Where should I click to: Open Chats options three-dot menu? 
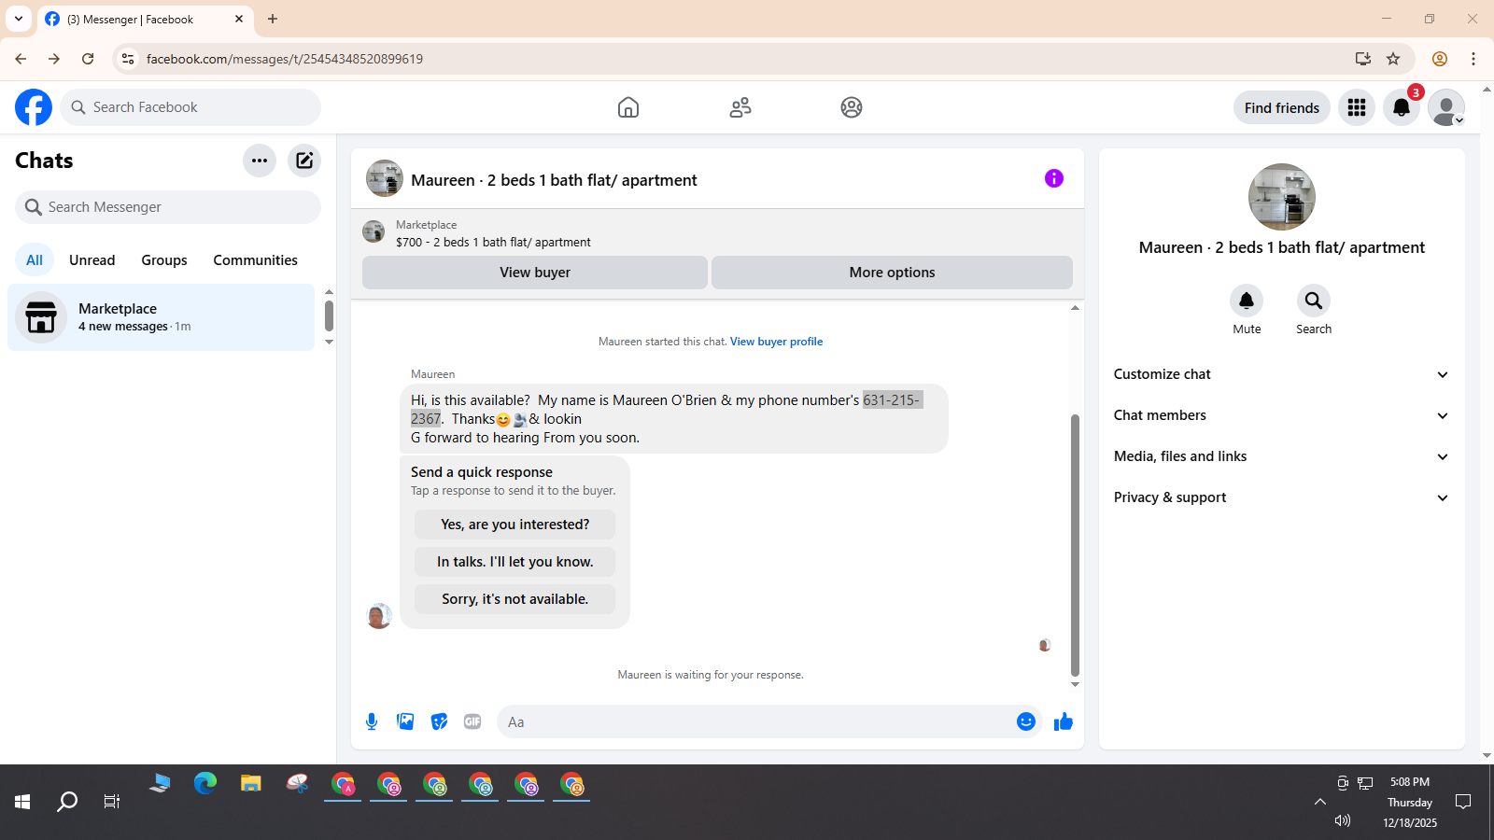(x=260, y=161)
